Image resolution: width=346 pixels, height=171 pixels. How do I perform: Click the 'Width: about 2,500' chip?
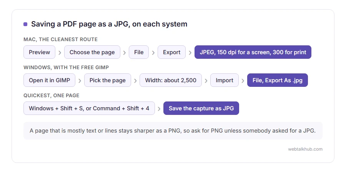point(171,80)
